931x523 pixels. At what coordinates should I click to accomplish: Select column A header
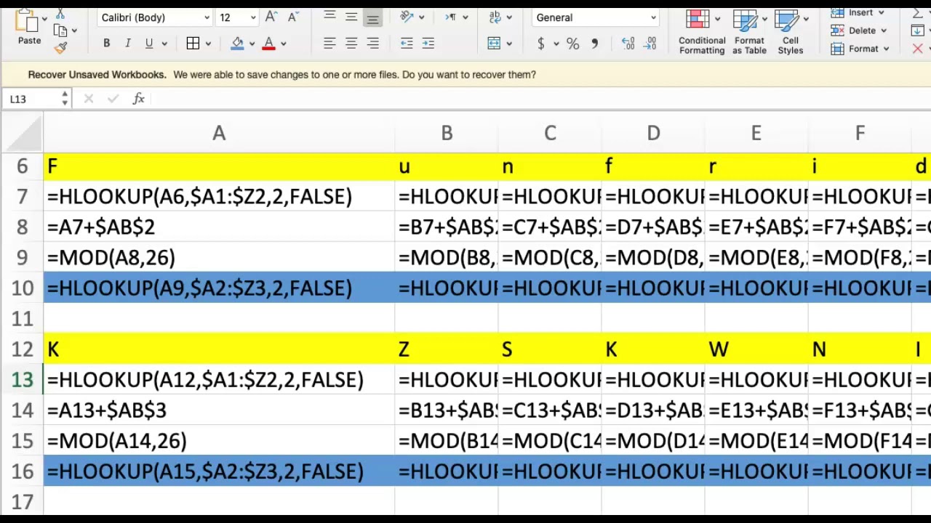219,133
